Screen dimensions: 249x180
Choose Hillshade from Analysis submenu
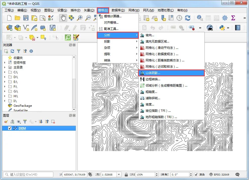171,73
